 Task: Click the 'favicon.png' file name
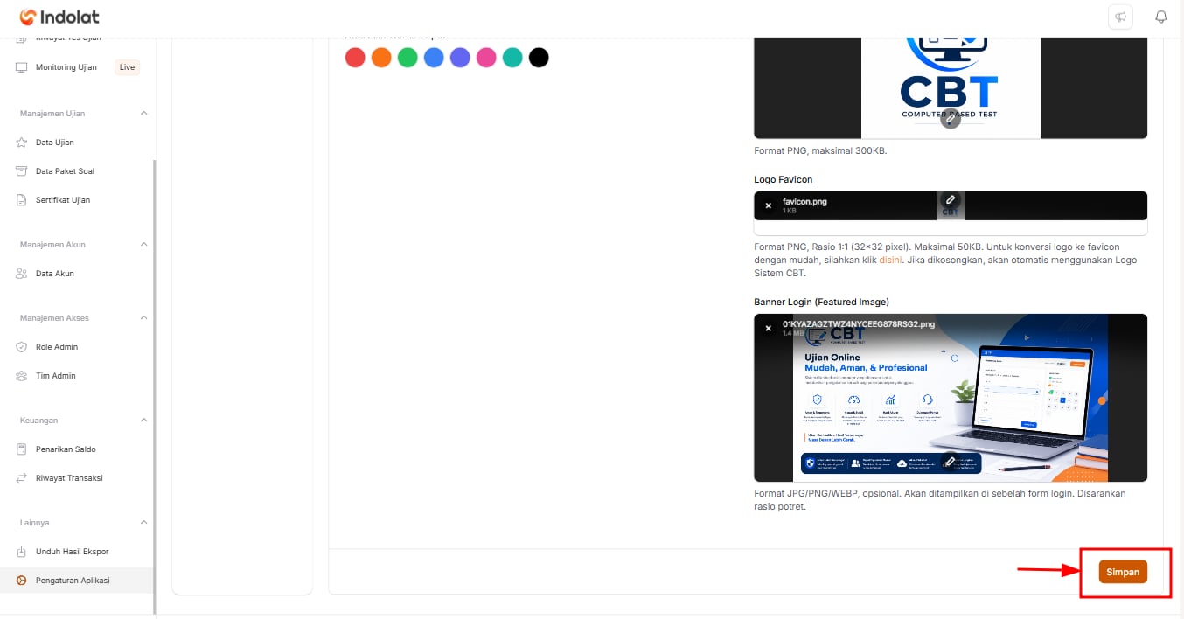click(804, 202)
